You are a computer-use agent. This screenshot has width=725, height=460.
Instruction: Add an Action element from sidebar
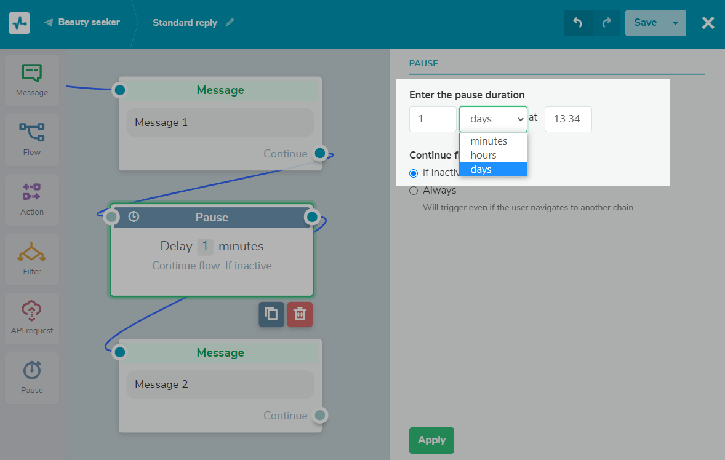point(32,199)
